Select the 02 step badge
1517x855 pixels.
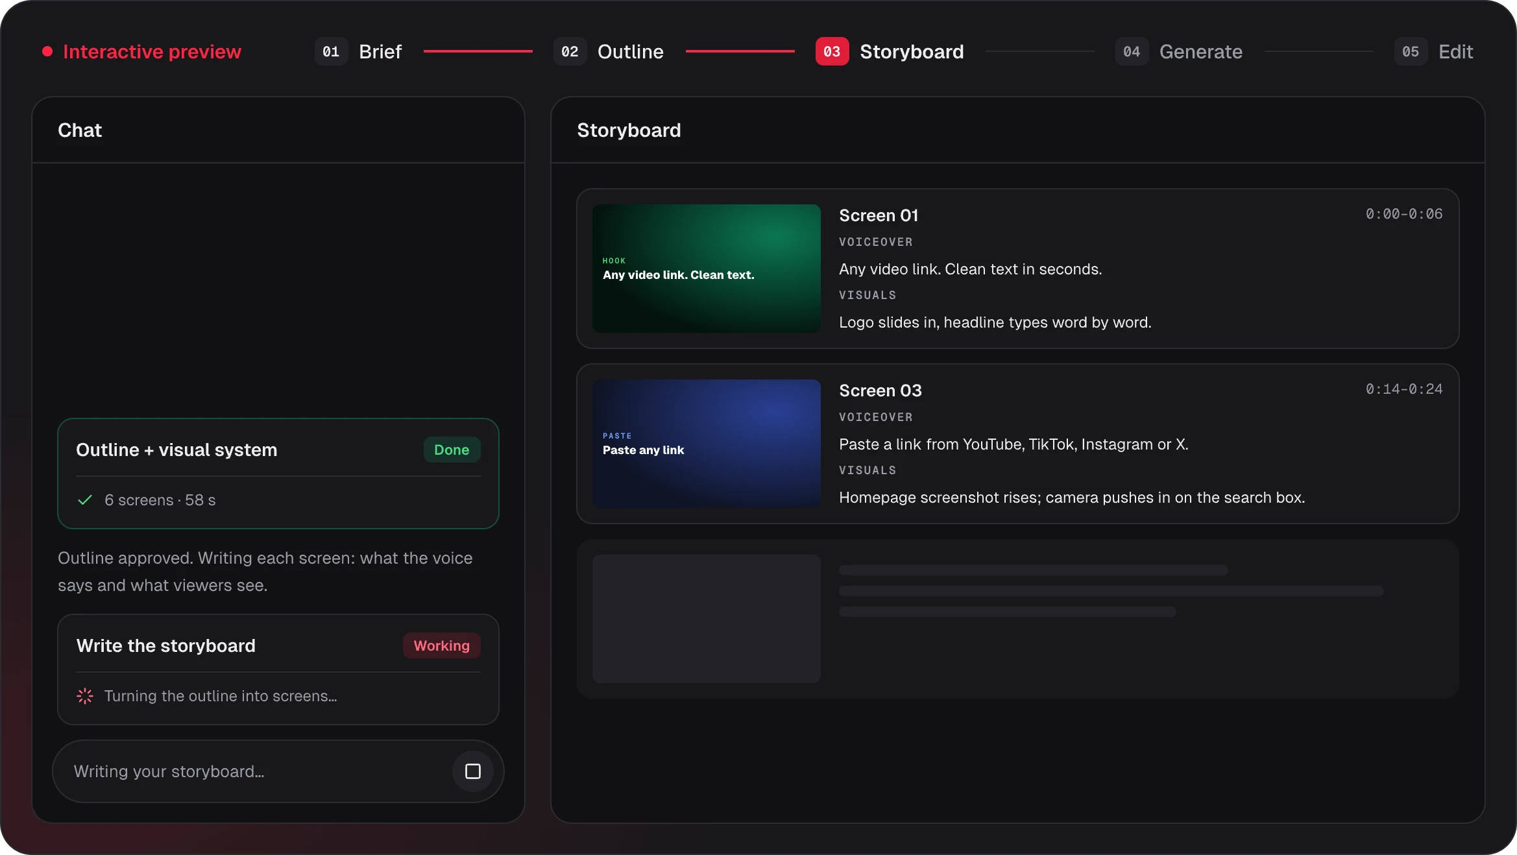point(570,51)
